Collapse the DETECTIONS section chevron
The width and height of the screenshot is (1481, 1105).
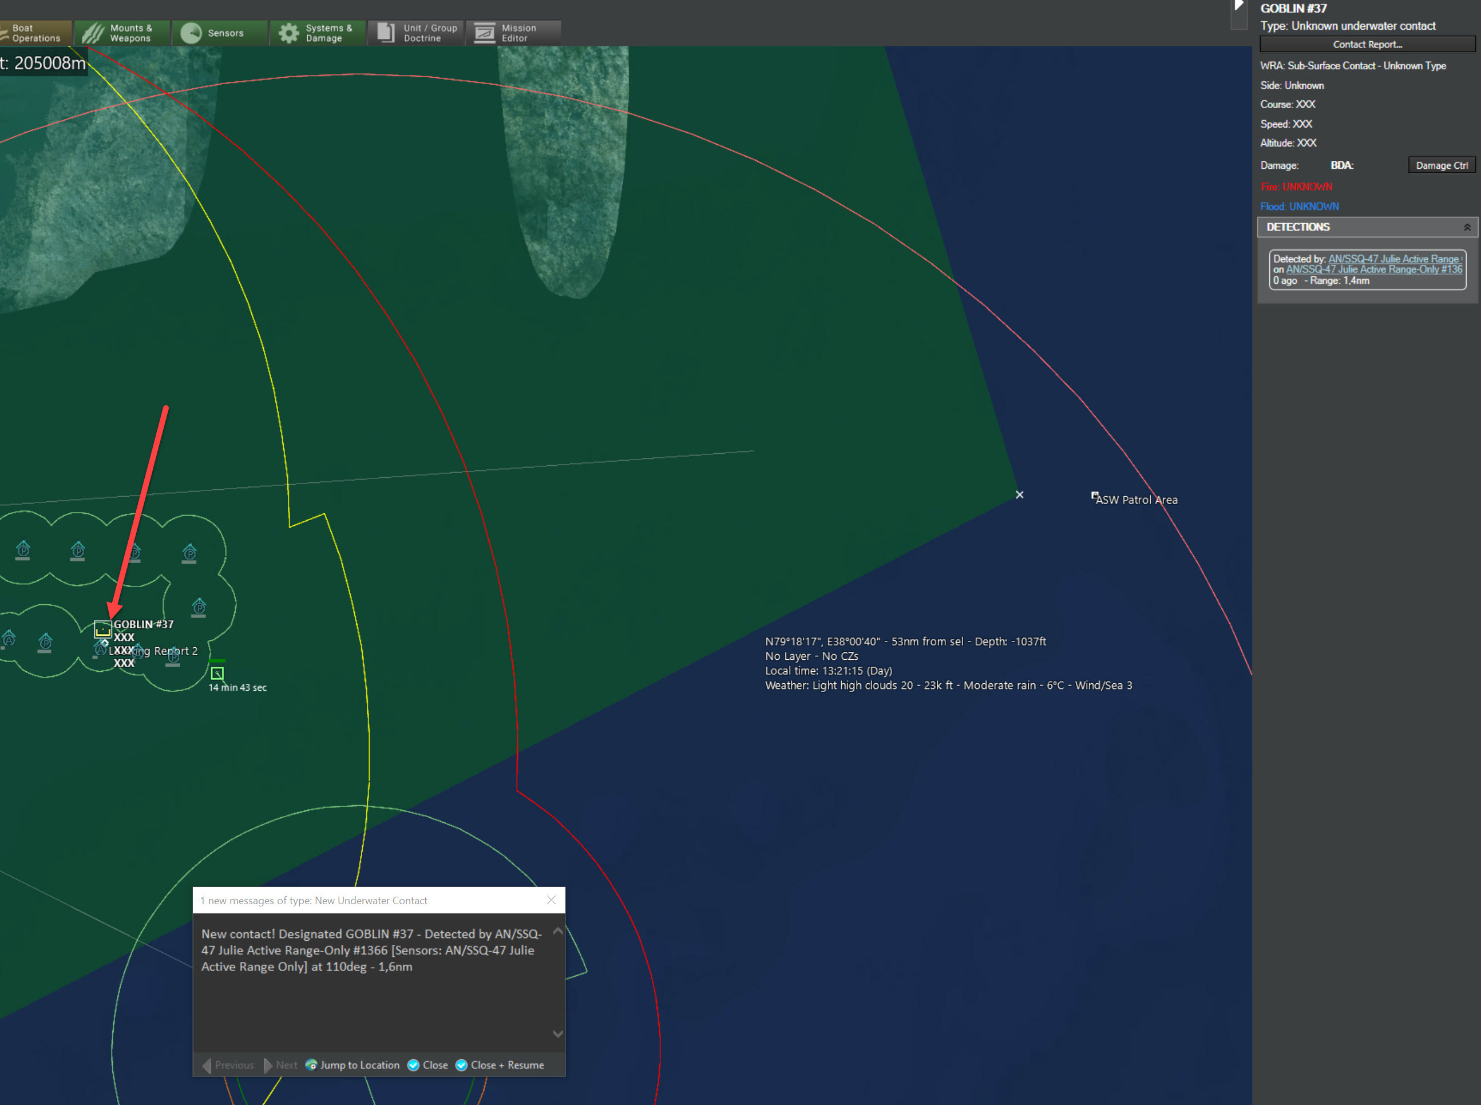(x=1466, y=227)
